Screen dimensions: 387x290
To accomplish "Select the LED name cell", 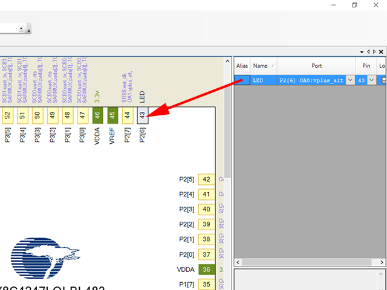I will coord(264,80).
